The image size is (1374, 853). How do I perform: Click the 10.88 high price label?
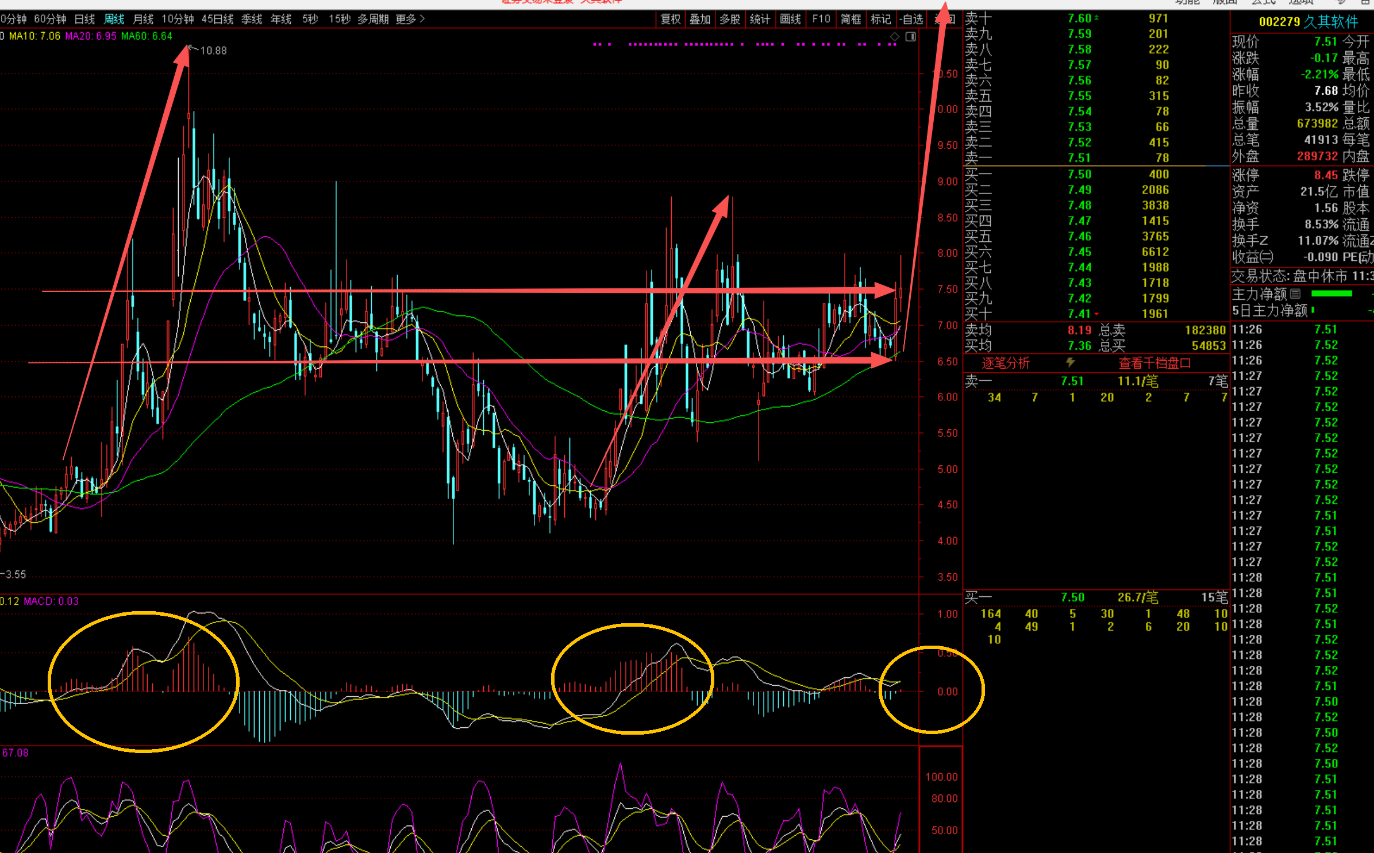[213, 51]
